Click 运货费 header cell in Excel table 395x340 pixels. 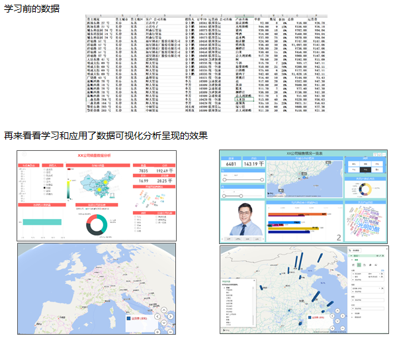pyautogui.click(x=313, y=19)
